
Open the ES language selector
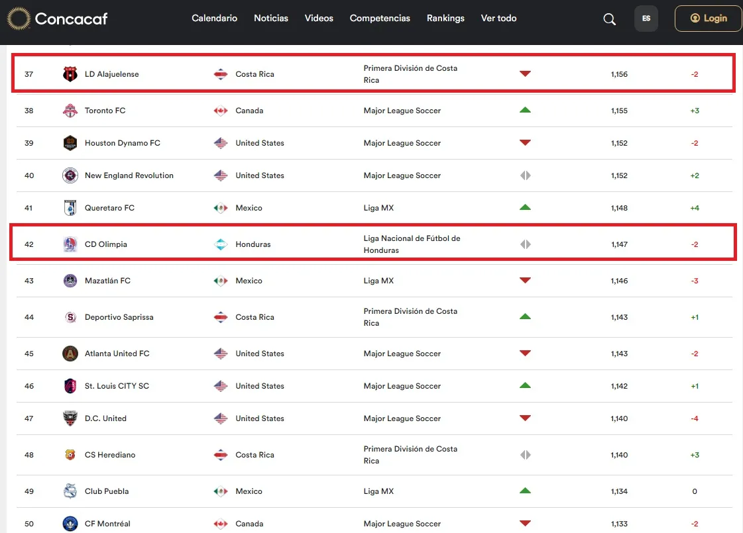pyautogui.click(x=646, y=19)
